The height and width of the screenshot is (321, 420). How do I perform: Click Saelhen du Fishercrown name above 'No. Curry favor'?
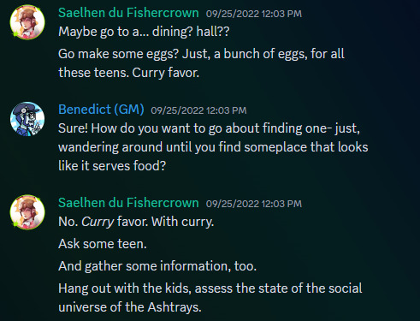point(128,203)
